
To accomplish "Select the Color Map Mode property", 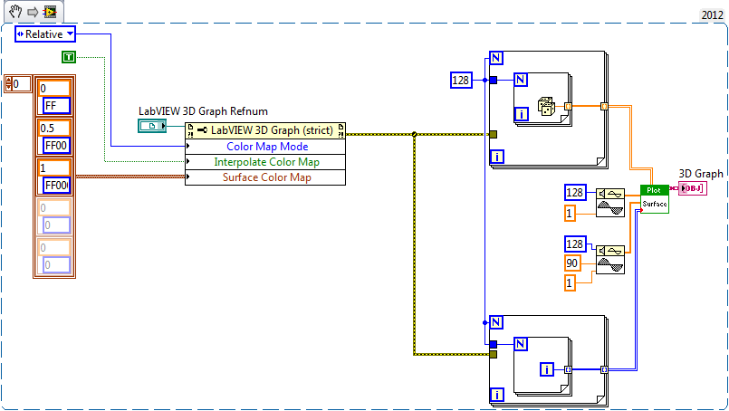I will [267, 147].
